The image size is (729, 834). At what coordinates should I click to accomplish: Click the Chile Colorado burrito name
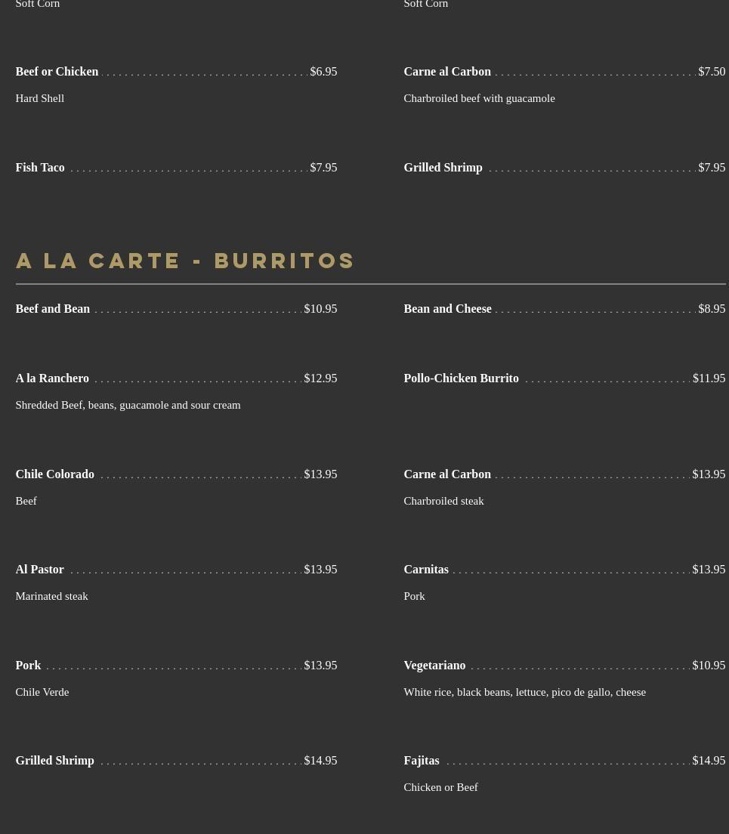pyautogui.click(x=54, y=474)
